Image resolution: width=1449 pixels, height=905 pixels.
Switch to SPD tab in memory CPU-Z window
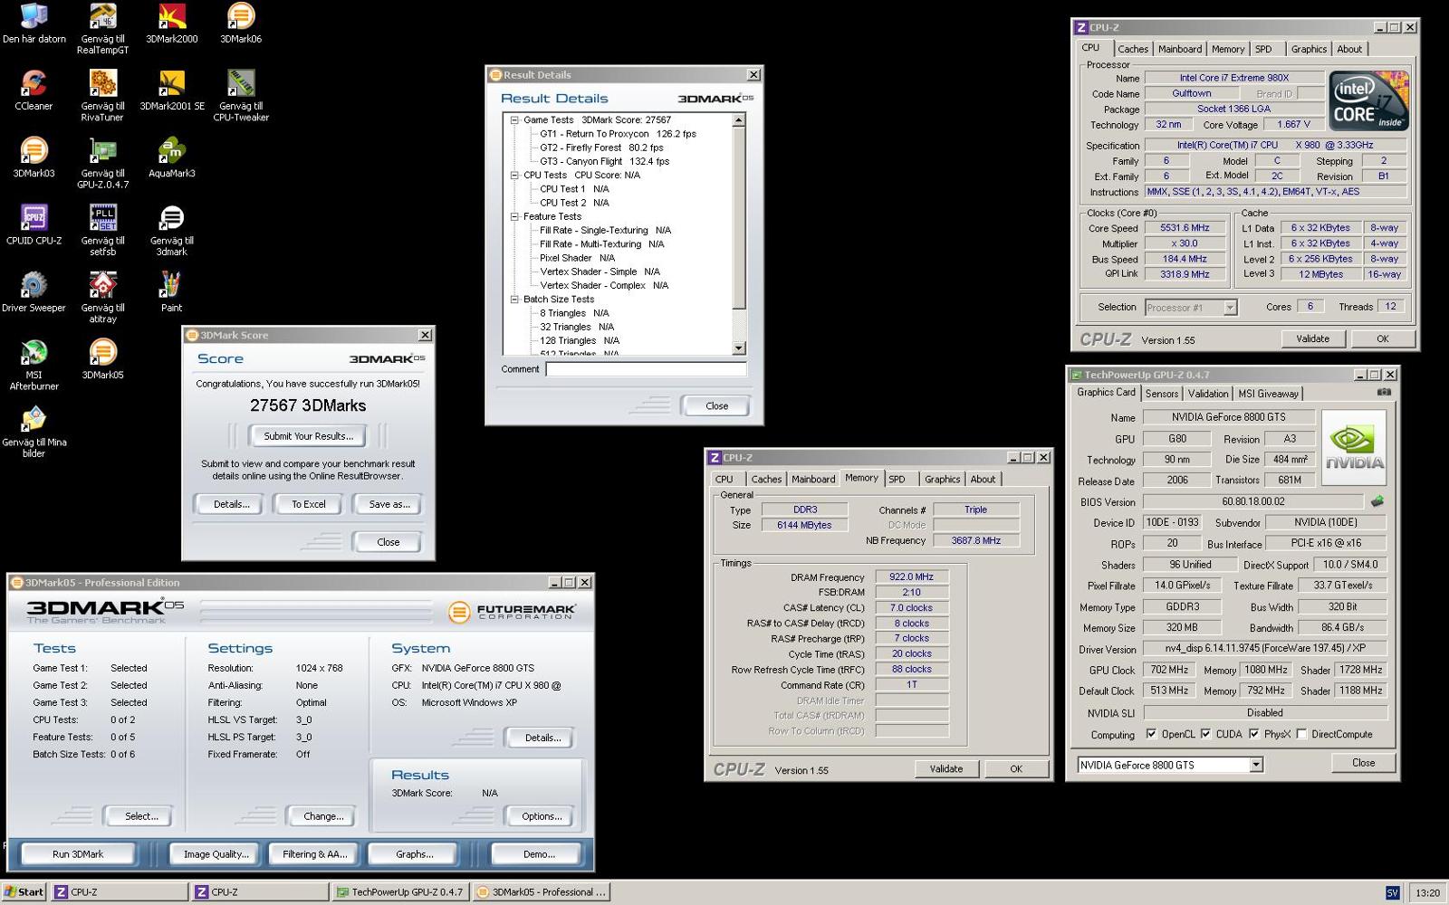coord(897,479)
